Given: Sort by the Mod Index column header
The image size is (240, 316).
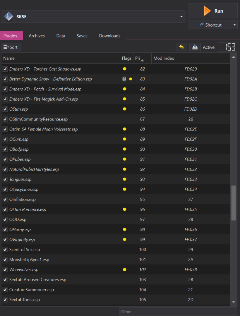Looking at the screenshot, I should [x=191, y=58].
